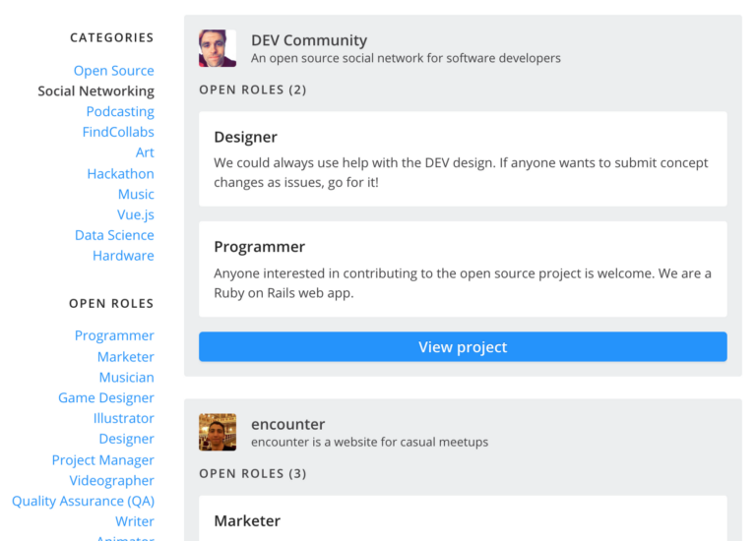
Task: Open the FindCollabs category
Action: pos(118,132)
